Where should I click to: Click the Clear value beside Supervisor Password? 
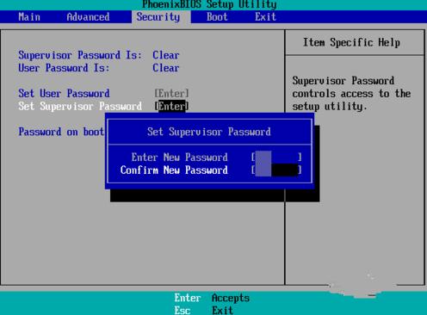[166, 55]
